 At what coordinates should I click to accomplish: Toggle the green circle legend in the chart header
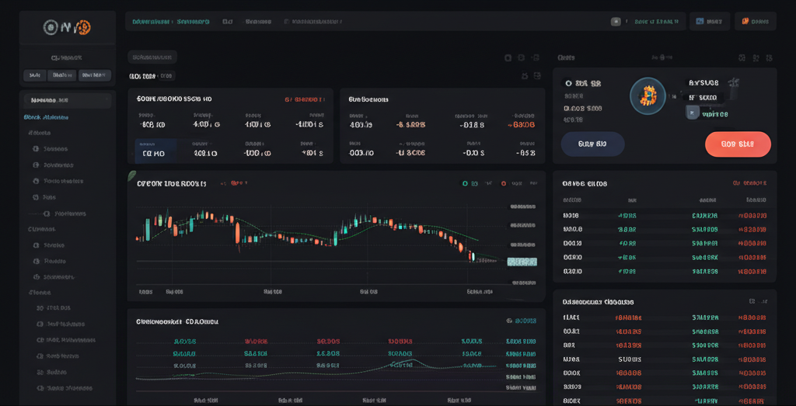[x=465, y=184]
